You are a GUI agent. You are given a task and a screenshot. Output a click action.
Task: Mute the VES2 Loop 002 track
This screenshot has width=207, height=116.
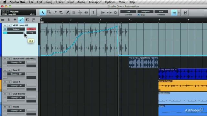point(5,25)
